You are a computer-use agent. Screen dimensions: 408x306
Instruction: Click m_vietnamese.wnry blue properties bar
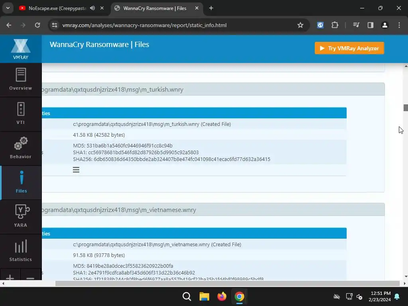click(x=194, y=233)
